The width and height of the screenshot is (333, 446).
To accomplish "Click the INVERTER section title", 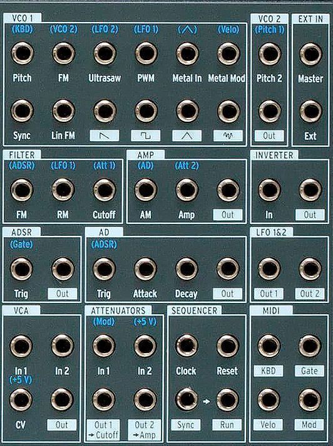I will pyautogui.click(x=274, y=156).
